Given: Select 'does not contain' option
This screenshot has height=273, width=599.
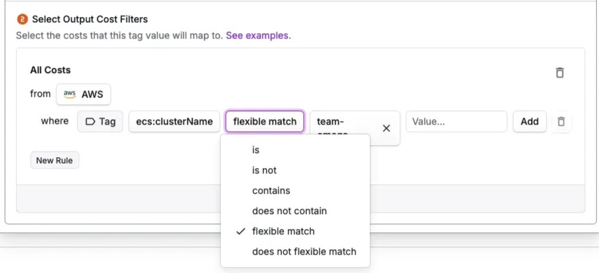Looking at the screenshot, I should (x=289, y=211).
